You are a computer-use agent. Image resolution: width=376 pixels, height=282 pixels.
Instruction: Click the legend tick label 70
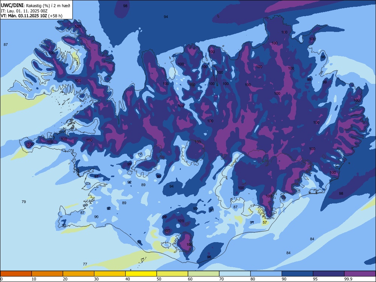221,279
